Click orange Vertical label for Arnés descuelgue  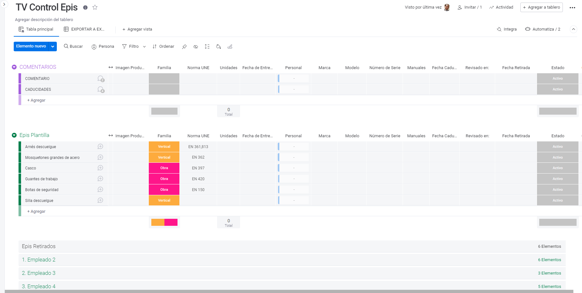[164, 147]
